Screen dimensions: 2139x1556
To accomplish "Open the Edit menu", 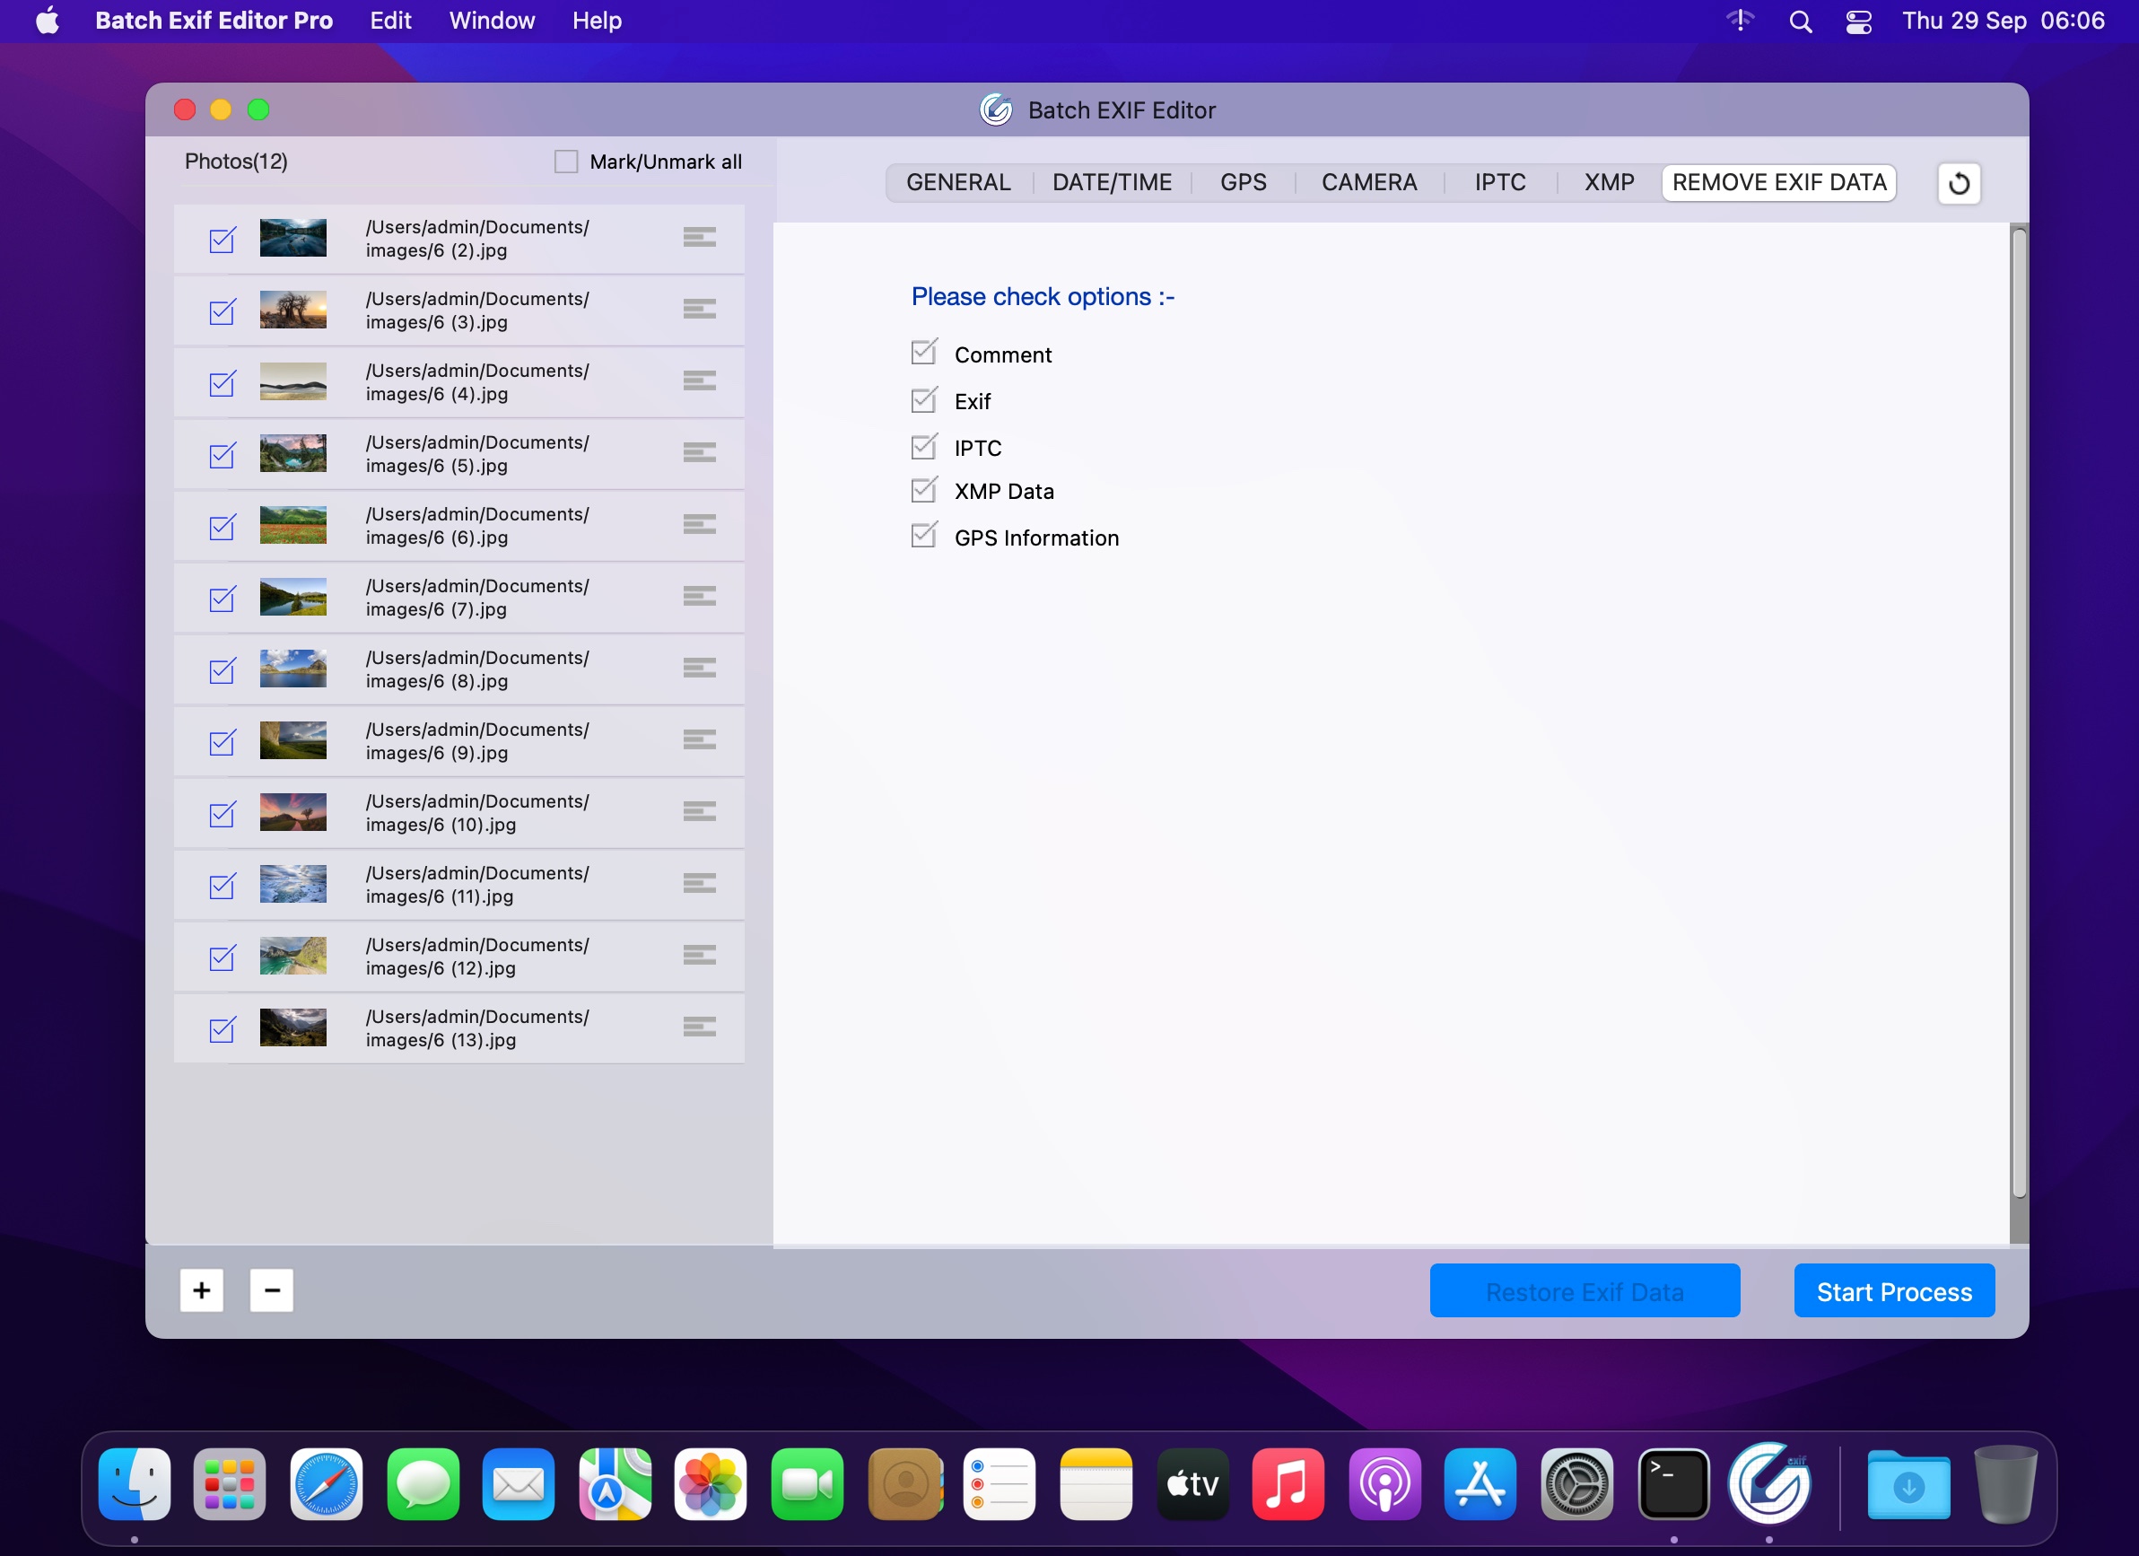I will tap(390, 21).
